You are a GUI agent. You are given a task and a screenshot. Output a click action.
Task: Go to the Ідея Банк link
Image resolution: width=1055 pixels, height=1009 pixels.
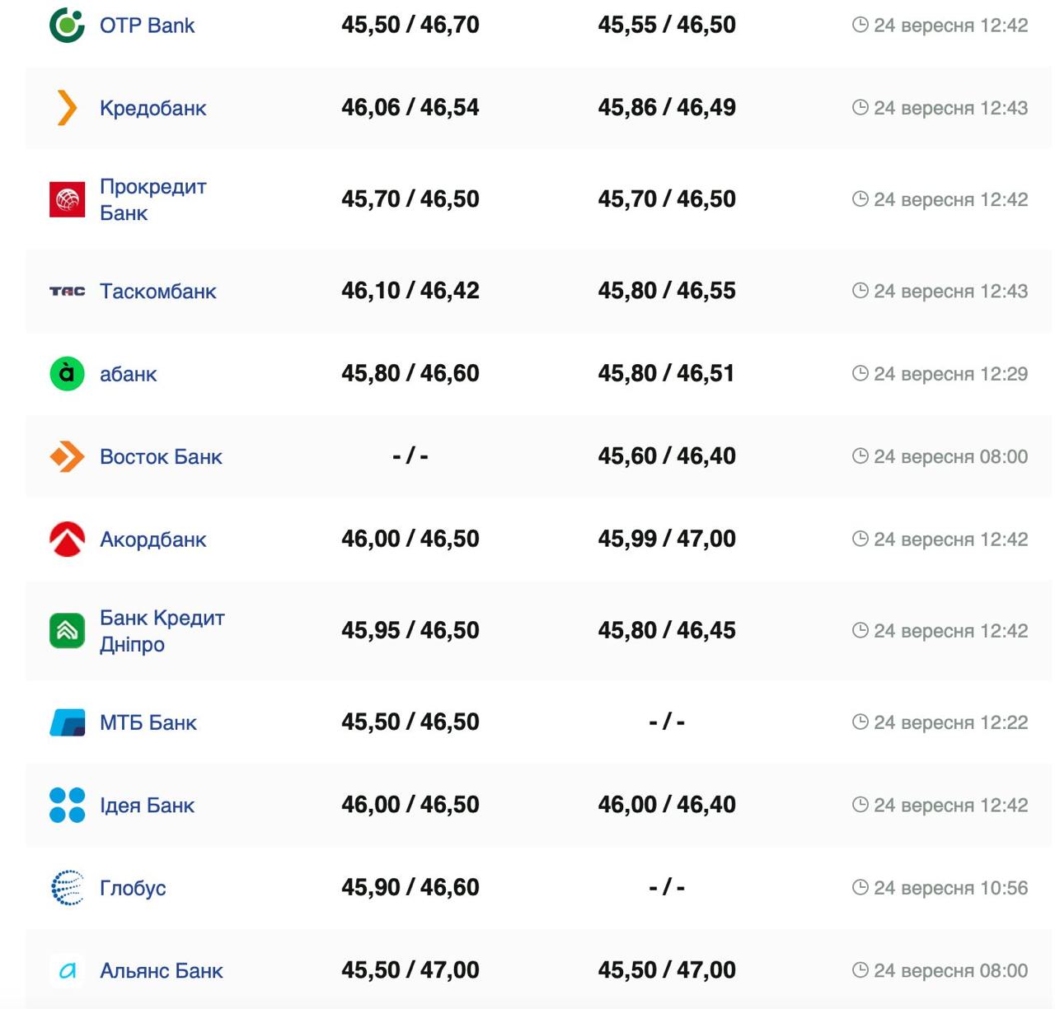pyautogui.click(x=147, y=805)
